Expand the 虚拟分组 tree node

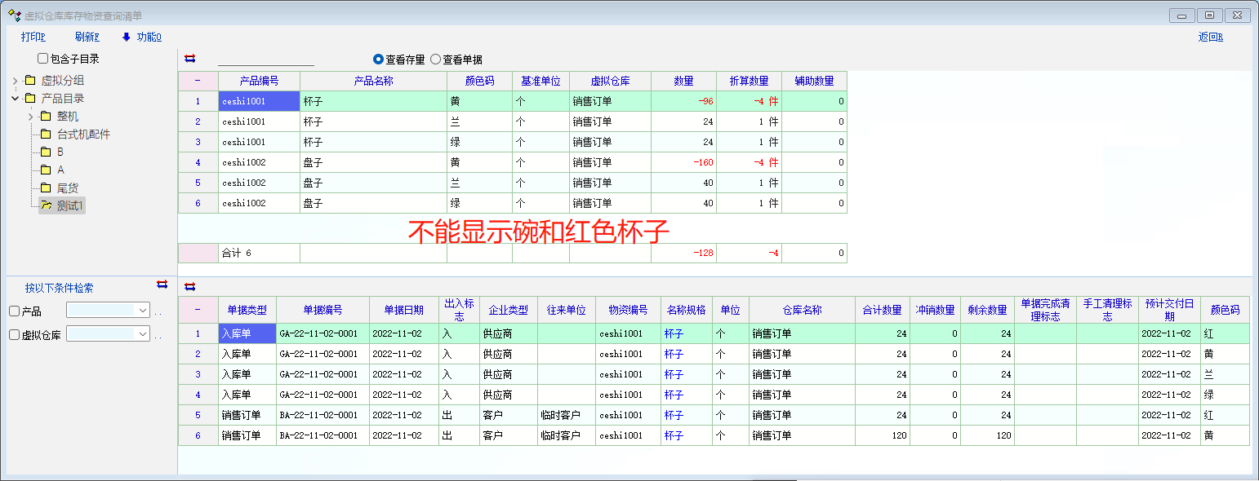click(16, 81)
